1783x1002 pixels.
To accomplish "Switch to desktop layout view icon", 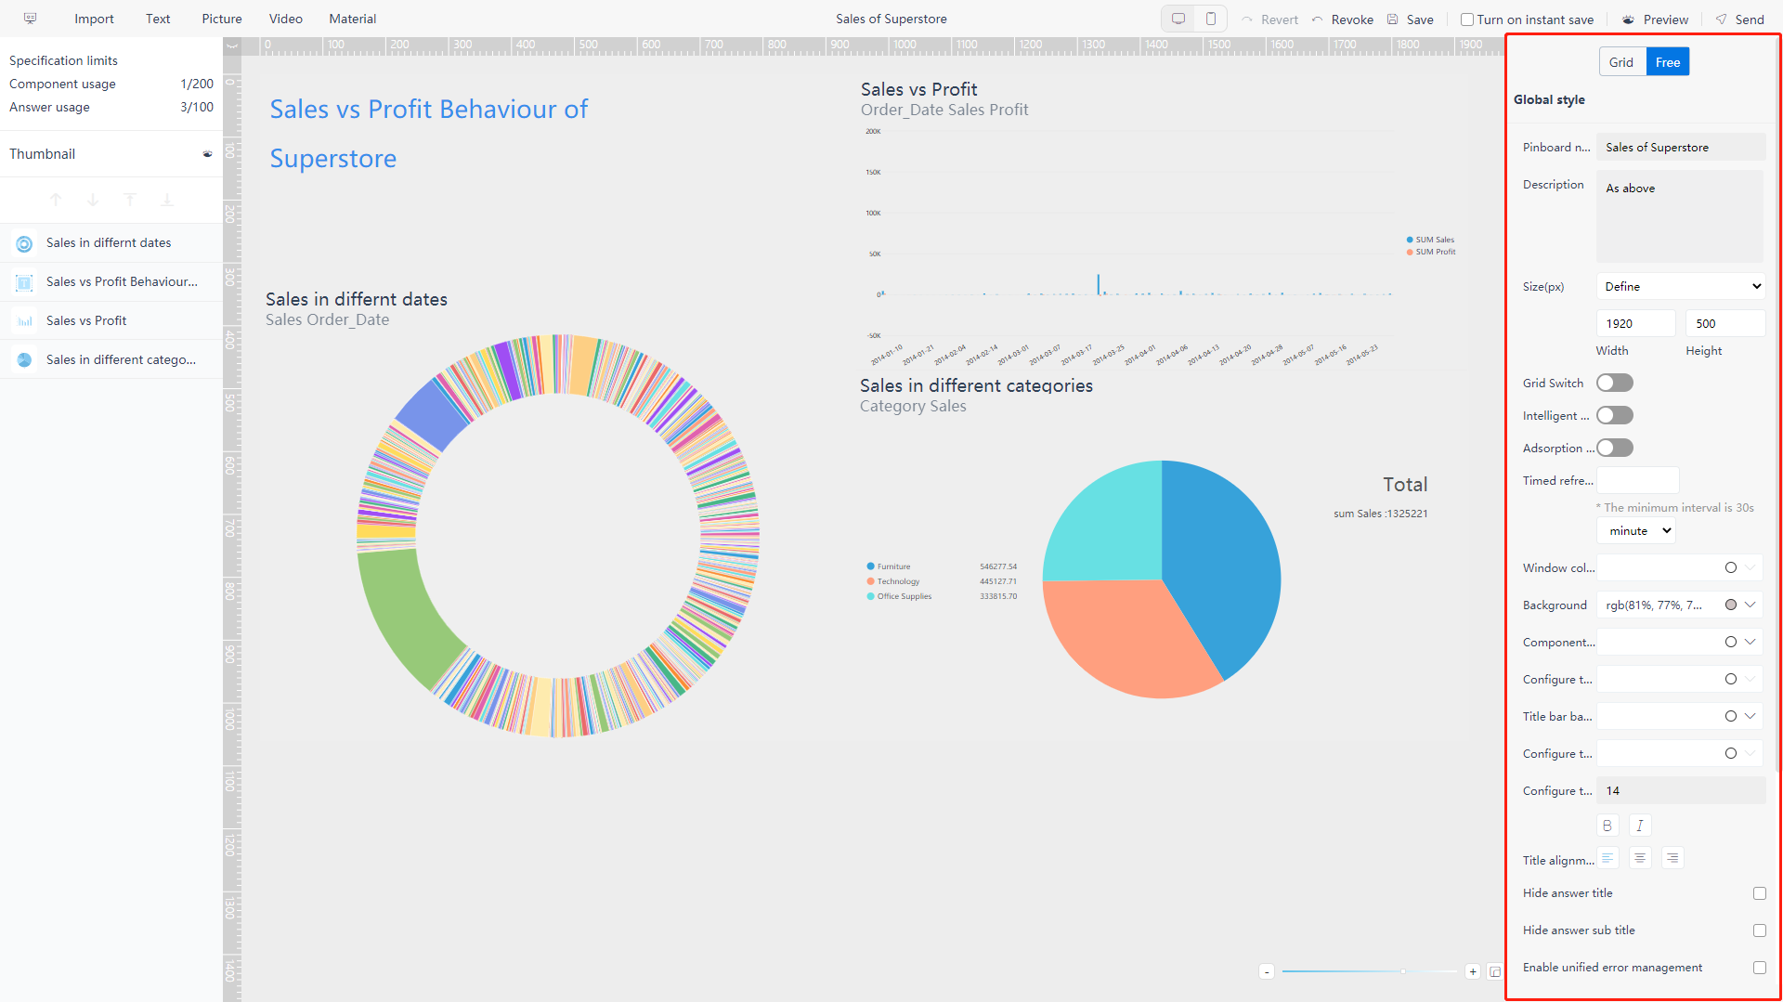I will 1178,19.
